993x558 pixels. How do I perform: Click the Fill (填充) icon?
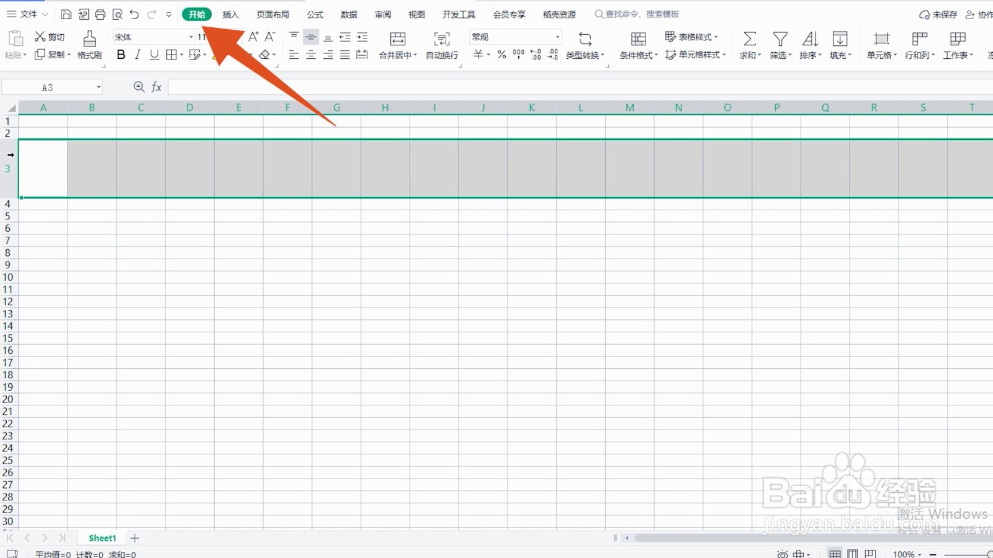click(x=840, y=38)
